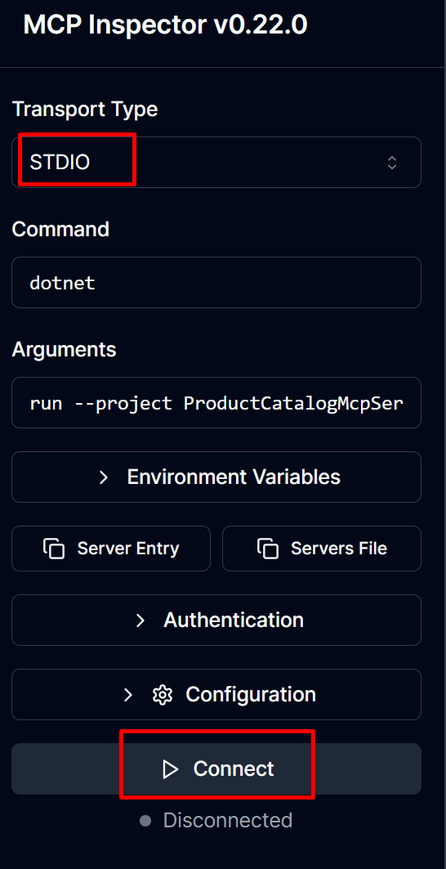Copy the Server Entry configuration
Screen dimensions: 446x869
click(x=111, y=549)
